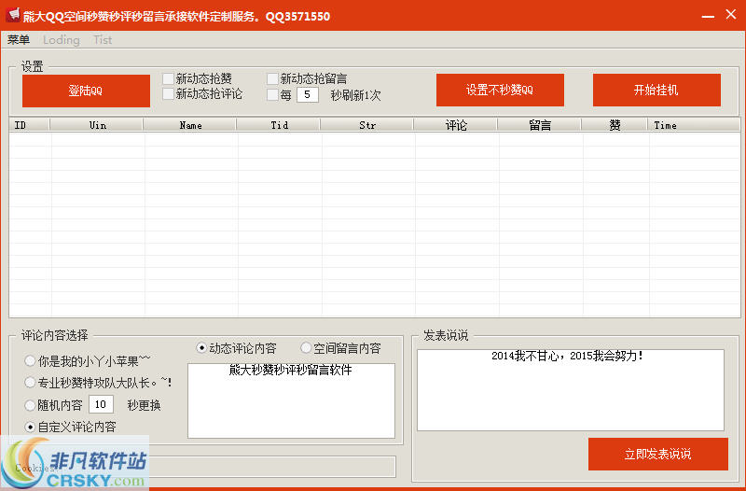Click the Uin column header
Screen dimensions: 746x491
point(97,125)
